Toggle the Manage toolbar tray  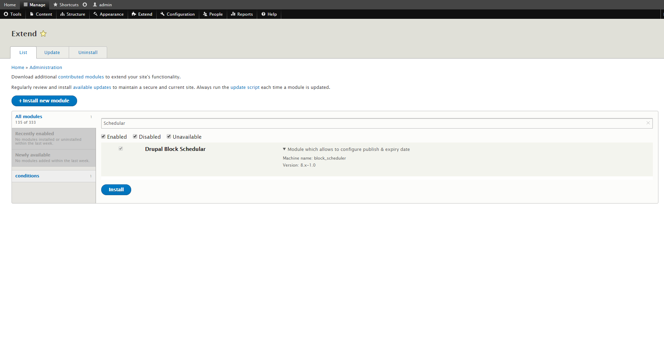(x=35, y=5)
